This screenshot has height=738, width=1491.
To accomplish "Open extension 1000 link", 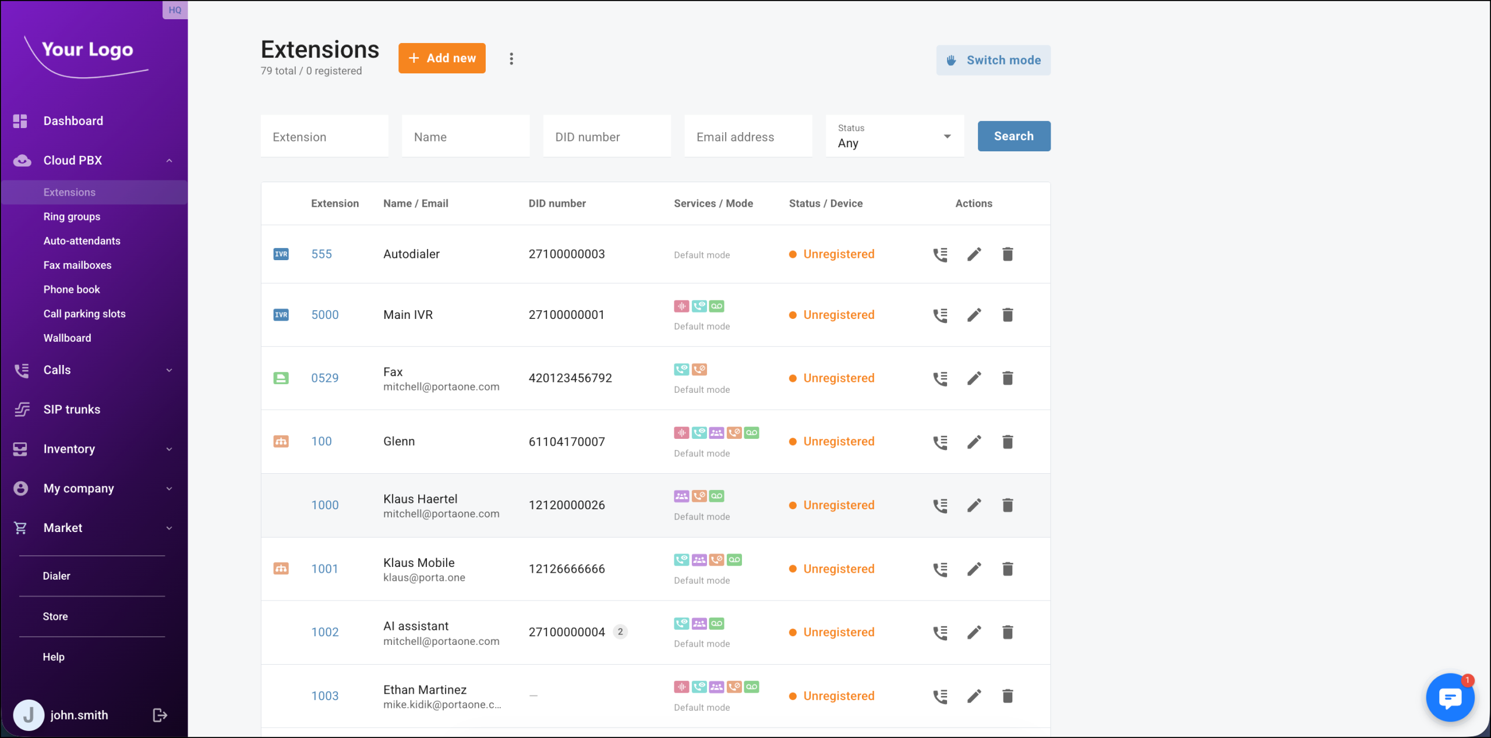I will [324, 505].
